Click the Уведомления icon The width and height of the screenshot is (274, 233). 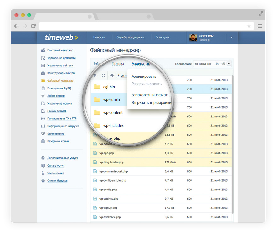(x=43, y=173)
